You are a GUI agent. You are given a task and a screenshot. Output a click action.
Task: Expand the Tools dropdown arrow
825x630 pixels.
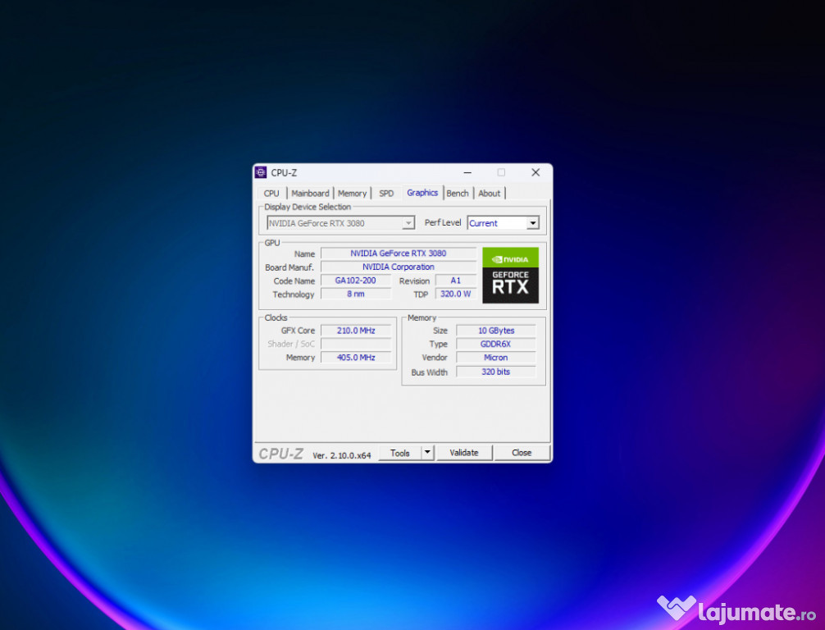click(427, 453)
